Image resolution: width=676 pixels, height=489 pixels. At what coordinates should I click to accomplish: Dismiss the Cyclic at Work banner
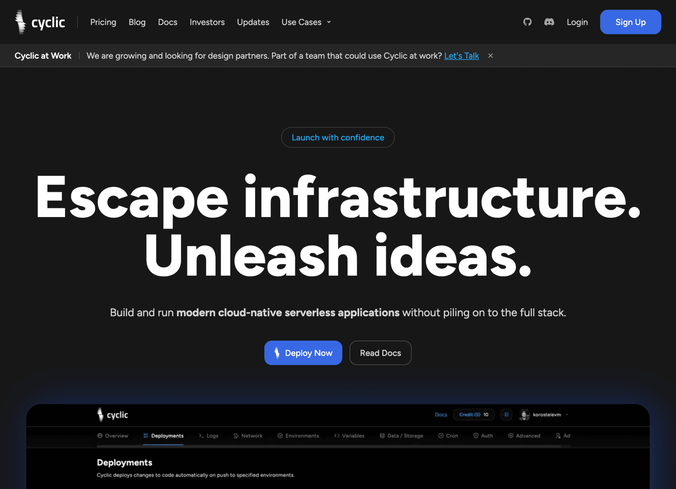pyautogui.click(x=490, y=56)
